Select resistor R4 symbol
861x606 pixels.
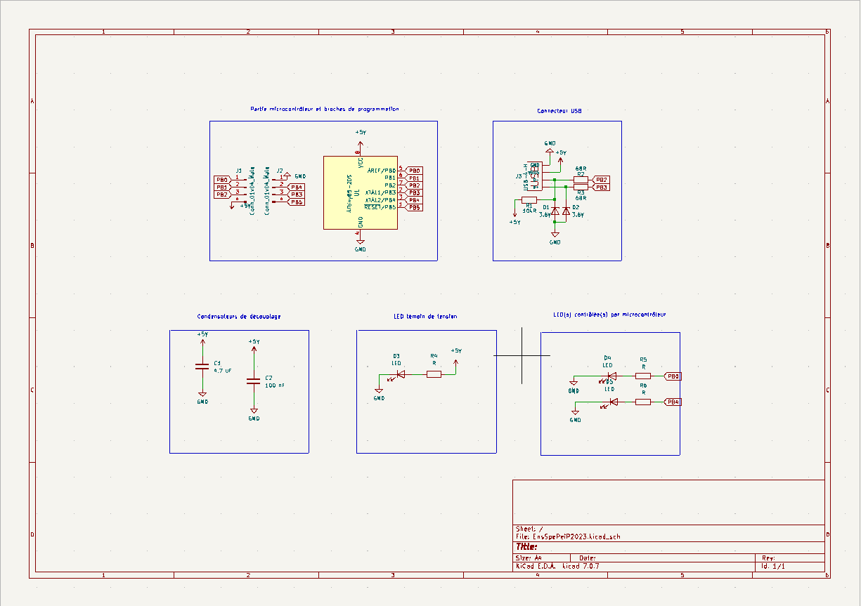coord(434,374)
